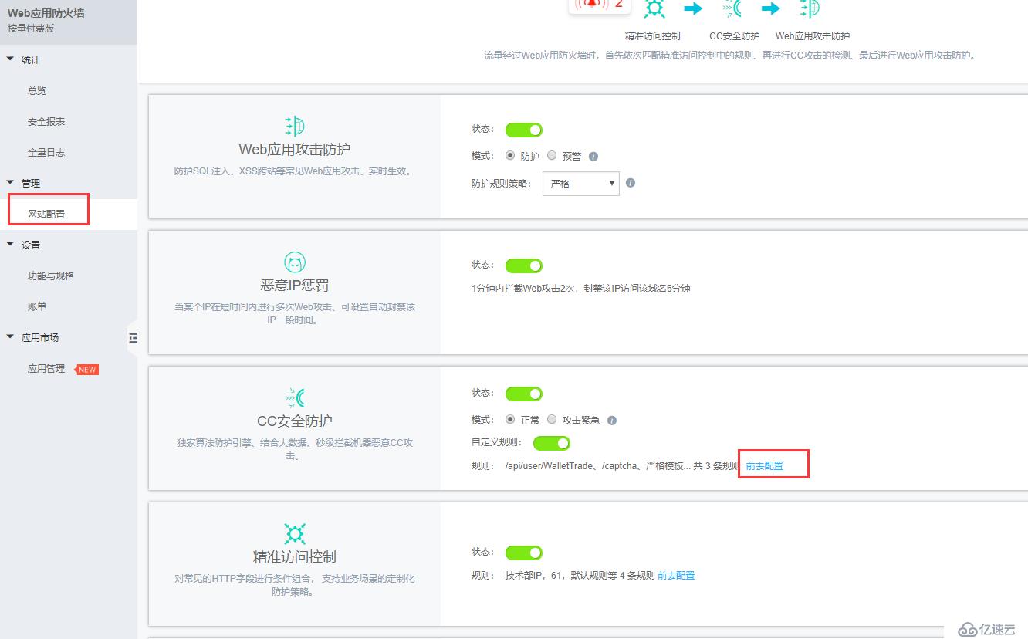This screenshot has height=639, width=1028.
Task: Click the 恶意IP惩罚 face icon
Action: coord(295,262)
